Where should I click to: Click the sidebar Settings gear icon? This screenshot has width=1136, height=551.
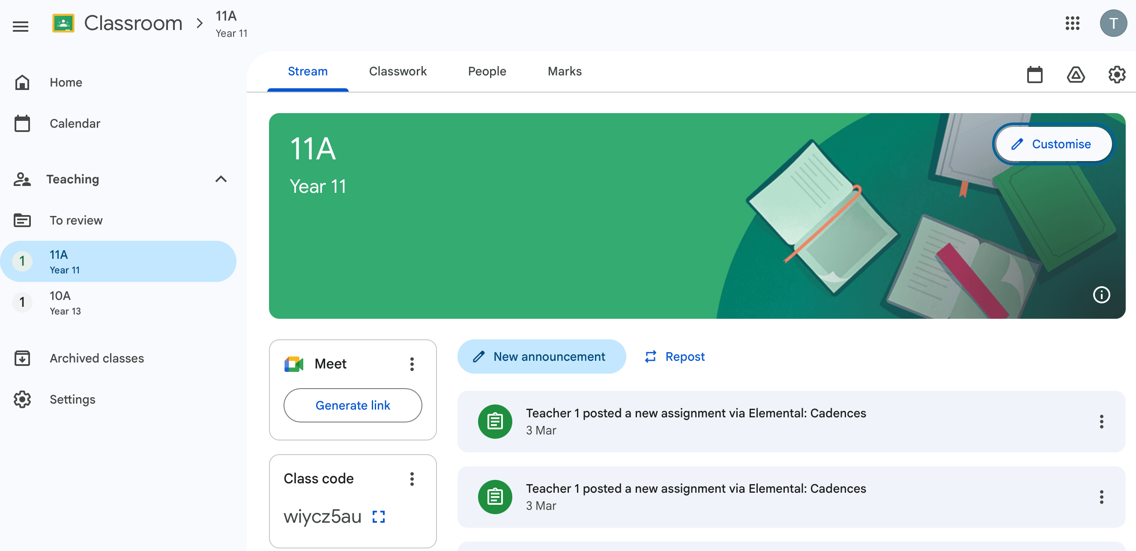(22, 399)
